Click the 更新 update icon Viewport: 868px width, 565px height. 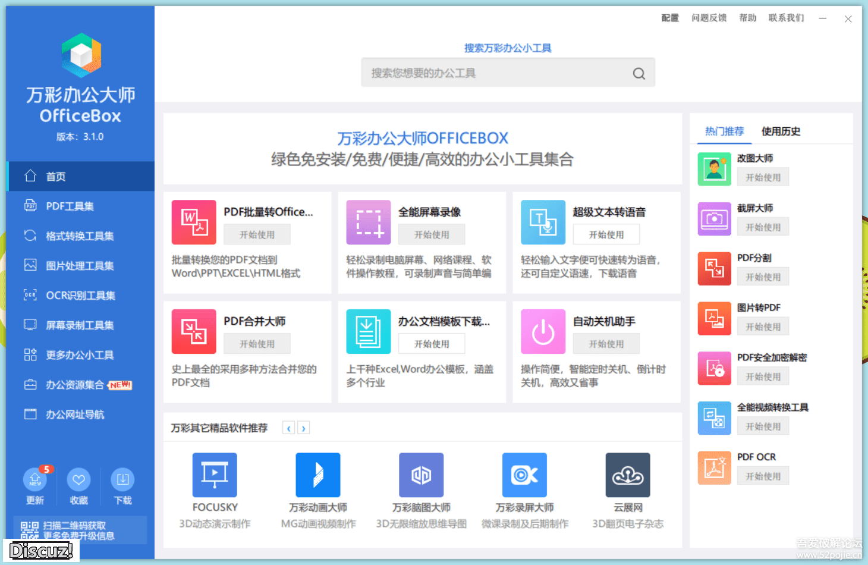[x=35, y=479]
